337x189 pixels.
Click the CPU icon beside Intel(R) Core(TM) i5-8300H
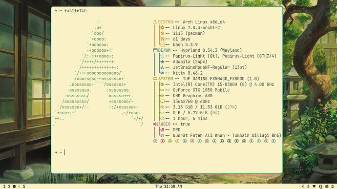162,84
